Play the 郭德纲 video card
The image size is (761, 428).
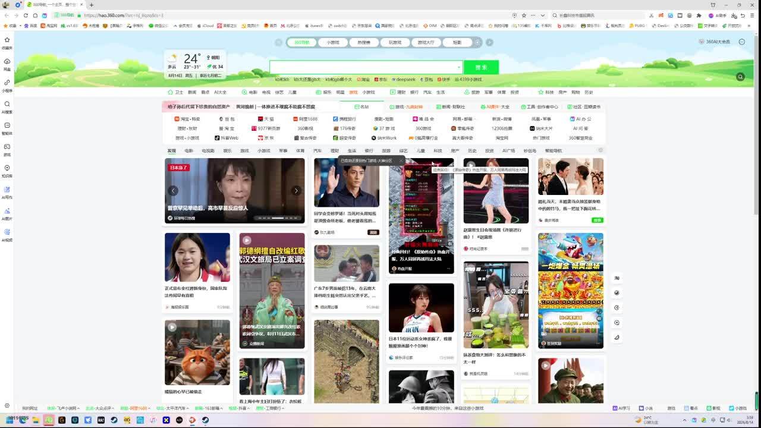pos(247,240)
